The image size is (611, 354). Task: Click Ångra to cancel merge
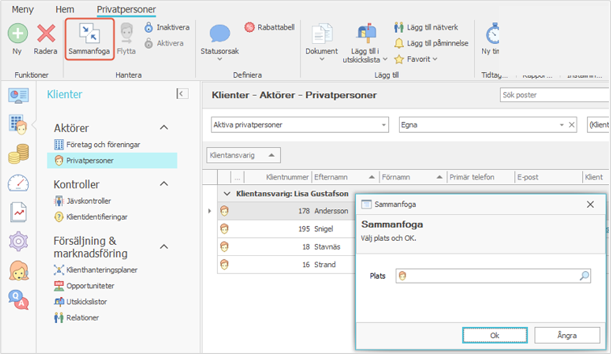click(x=567, y=335)
